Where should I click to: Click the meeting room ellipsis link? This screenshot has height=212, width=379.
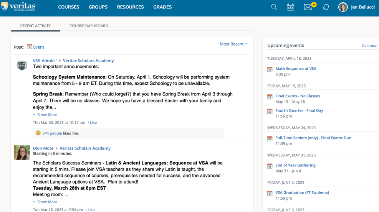66,195
